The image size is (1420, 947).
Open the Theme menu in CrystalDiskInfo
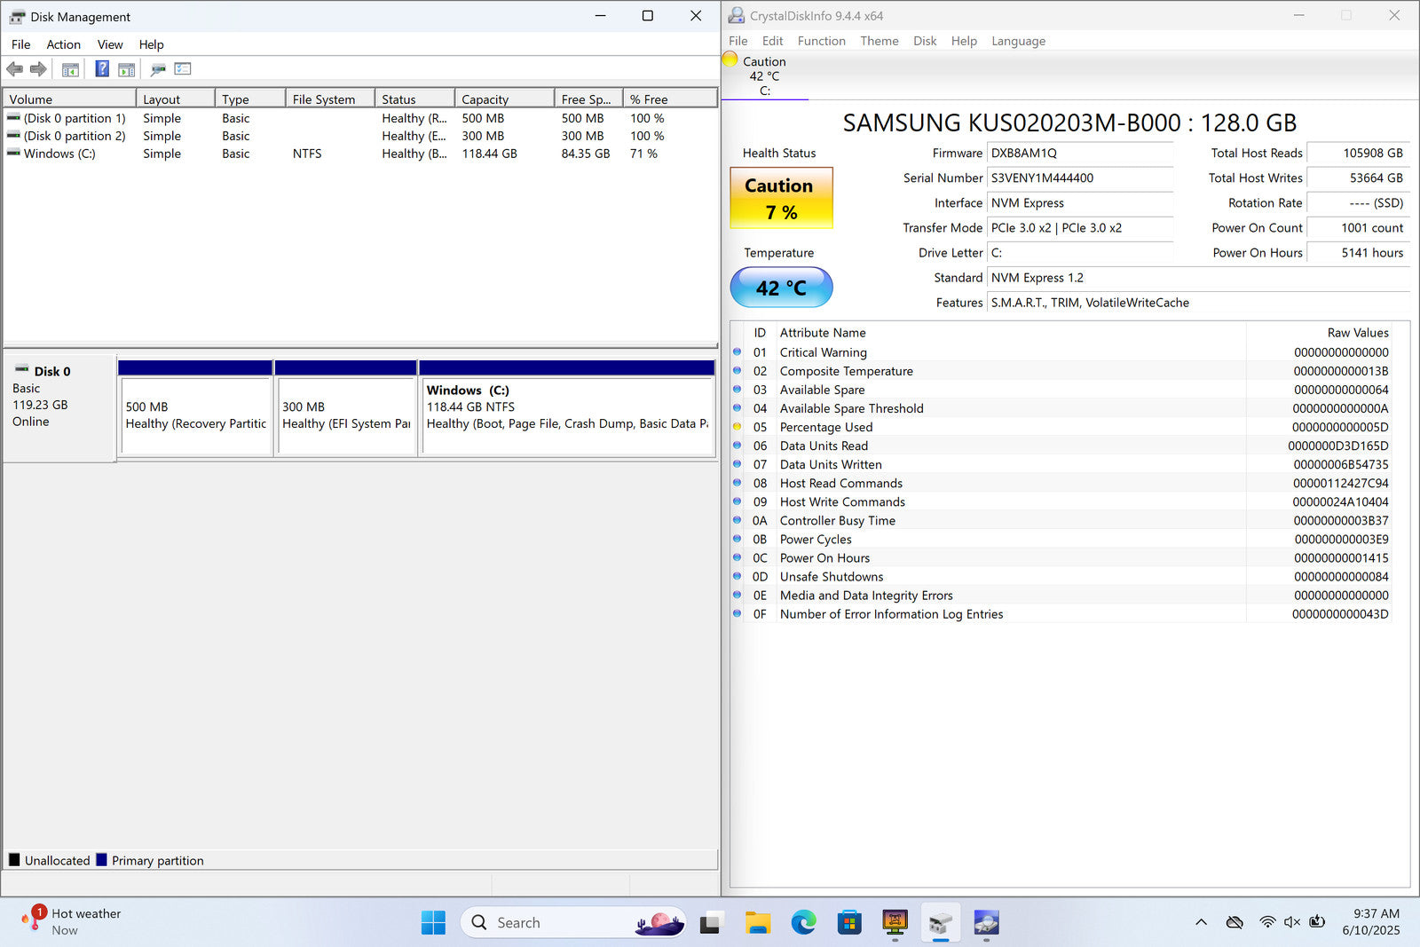click(879, 41)
